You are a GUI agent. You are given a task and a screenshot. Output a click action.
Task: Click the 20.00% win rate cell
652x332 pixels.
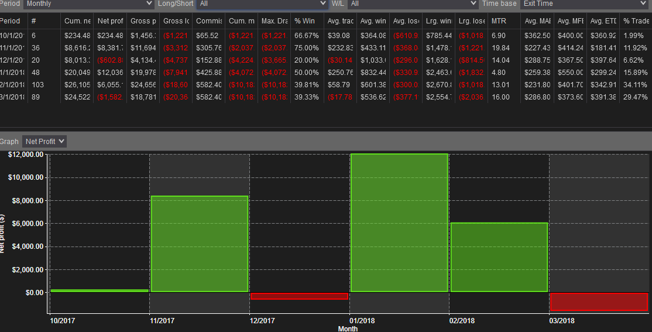pyautogui.click(x=307, y=60)
